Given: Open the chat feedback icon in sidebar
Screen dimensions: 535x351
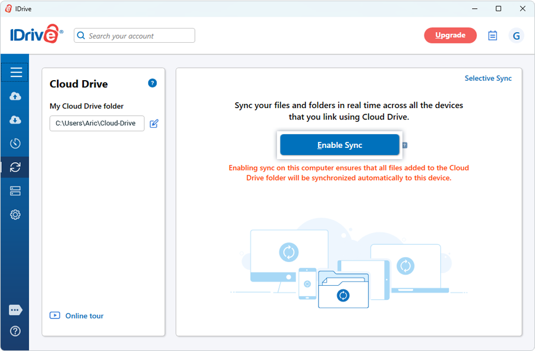Looking at the screenshot, I should 15,310.
